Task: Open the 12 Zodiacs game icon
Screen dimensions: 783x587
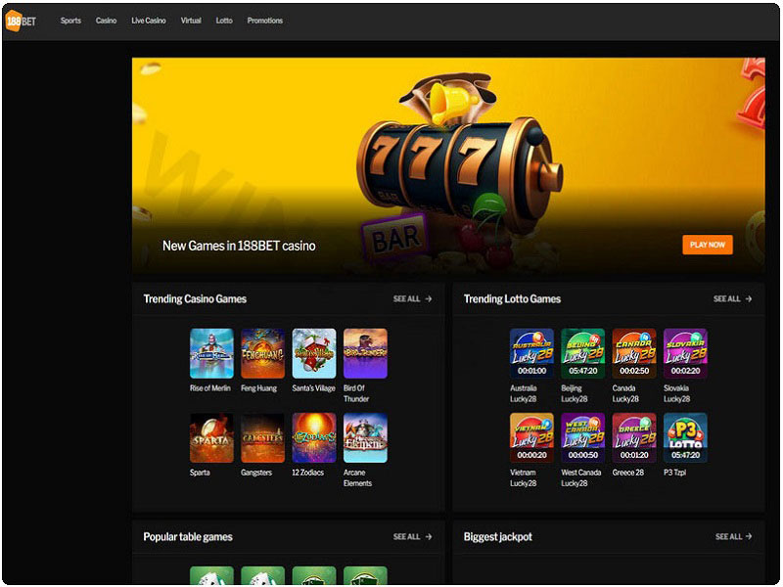Action: click(314, 437)
